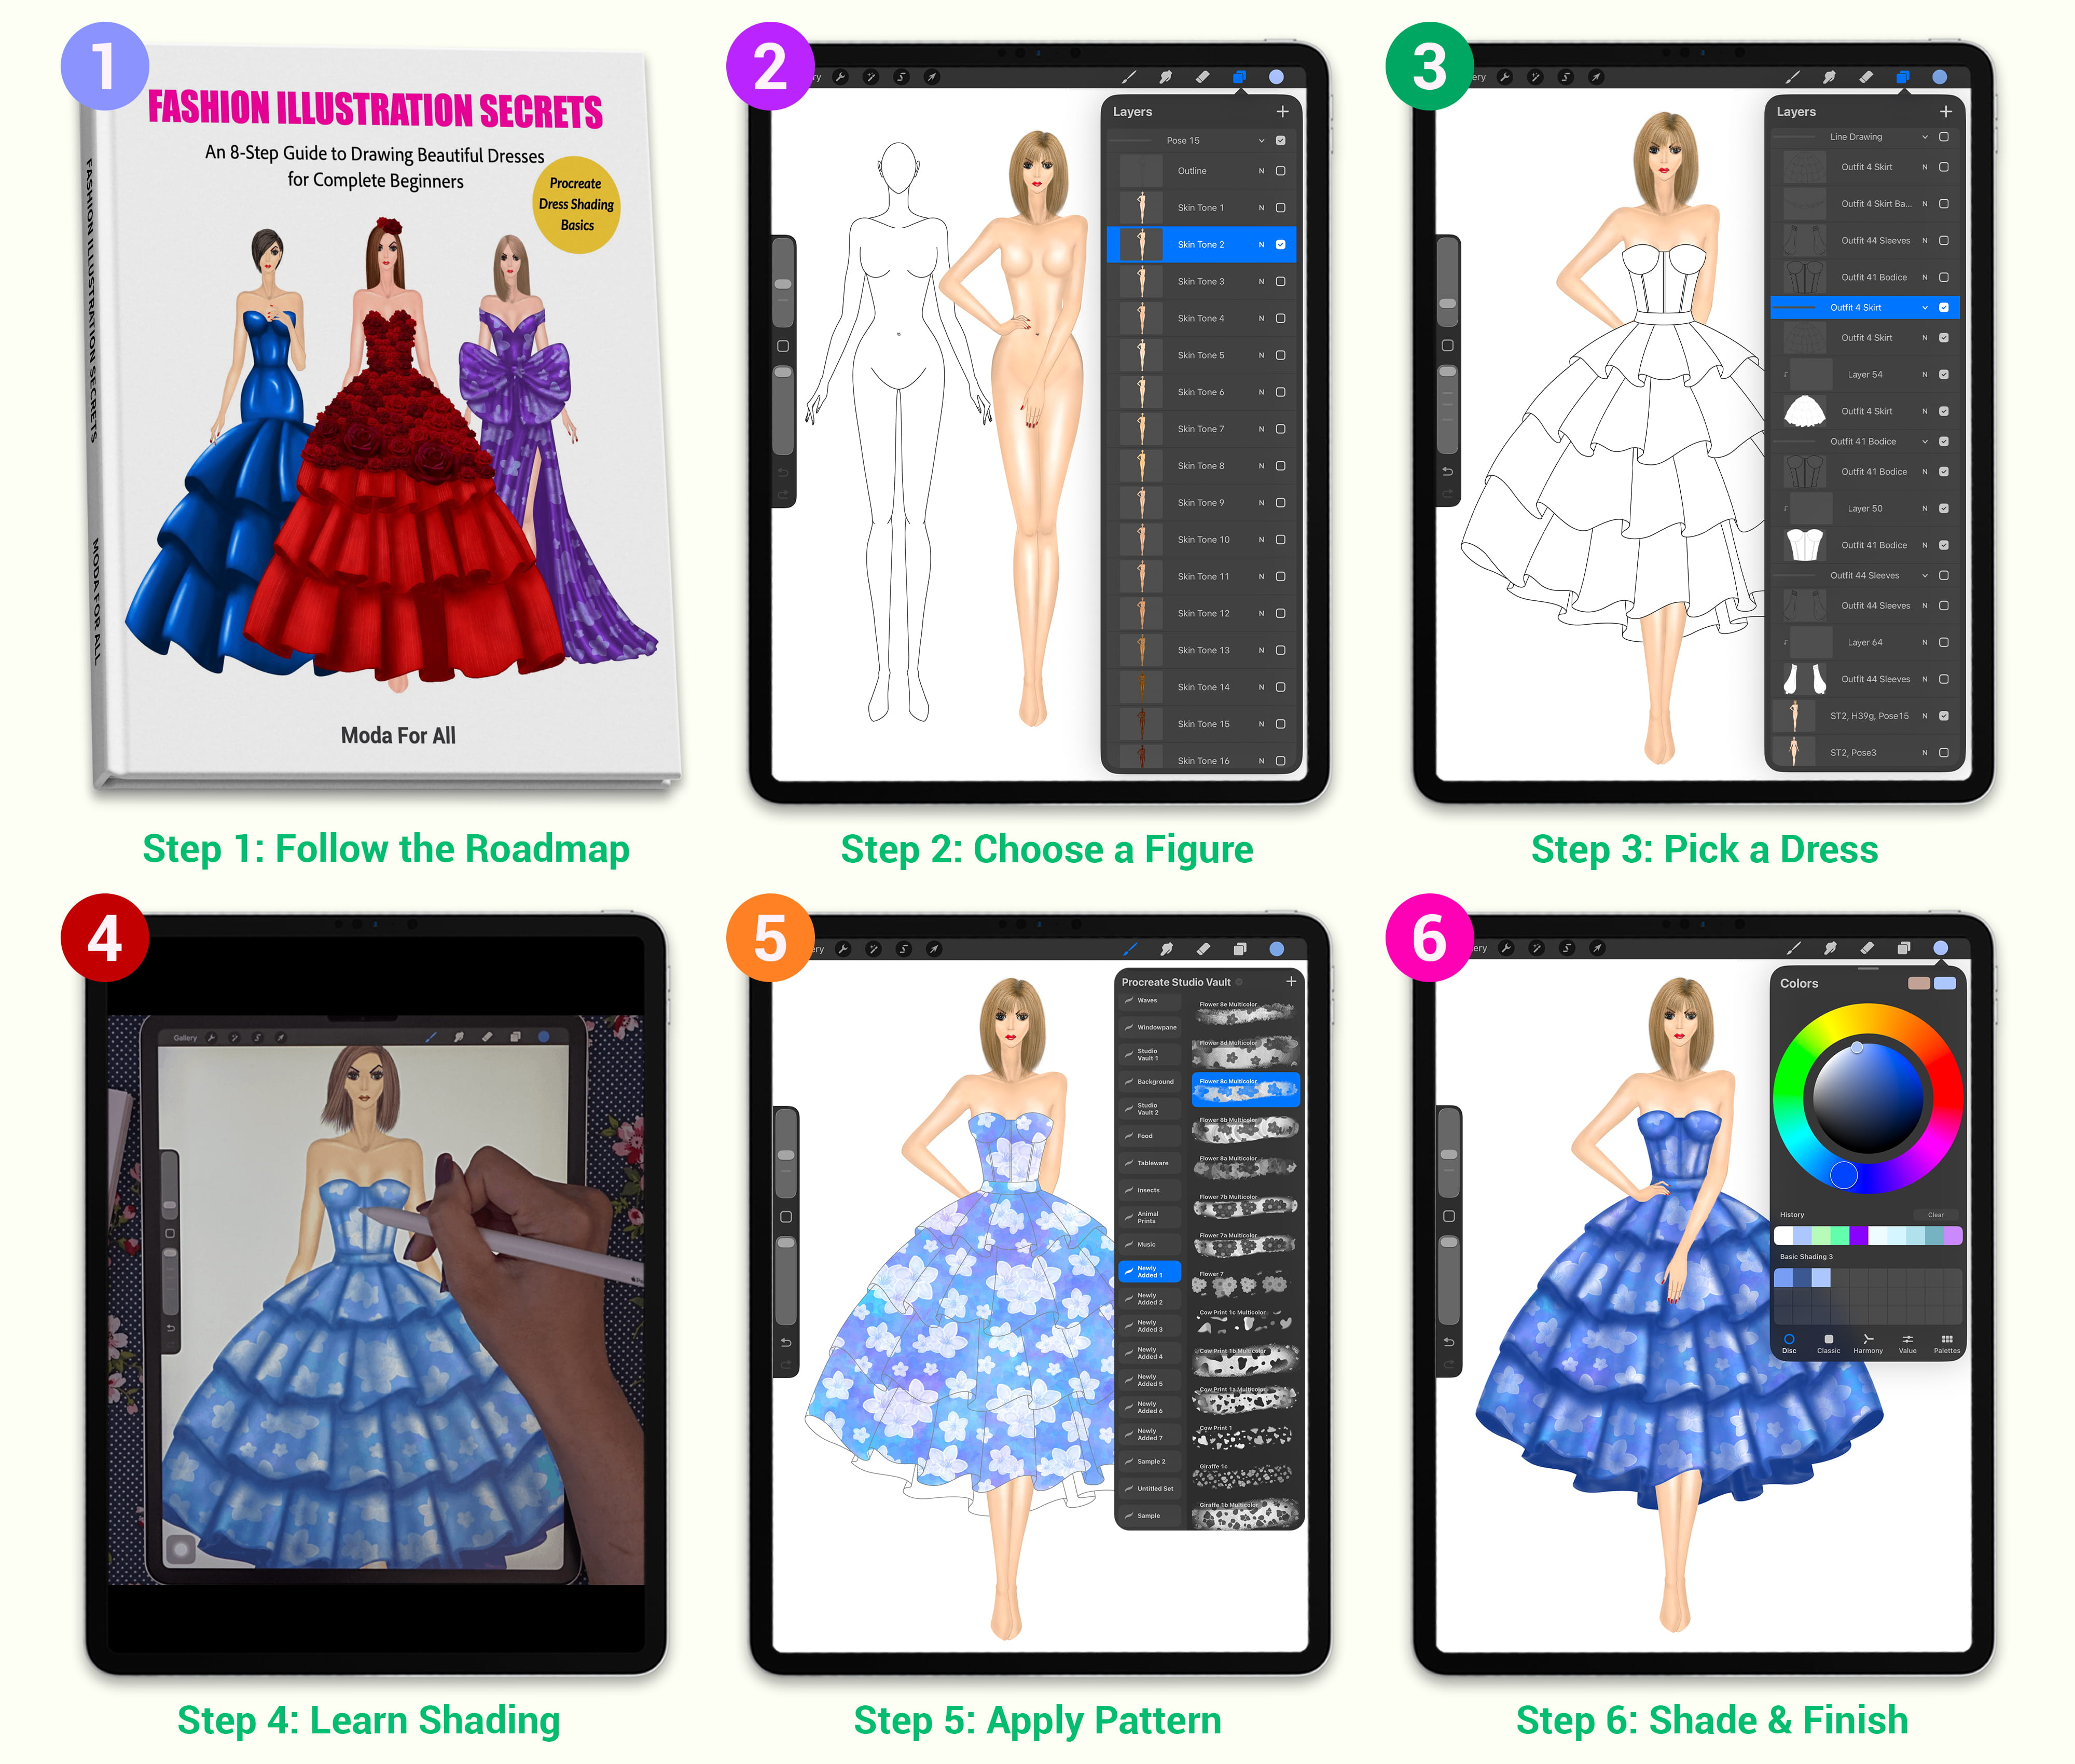
Task: Select the S-shaped Selection tool on Step 2 iPad
Action: [901, 77]
